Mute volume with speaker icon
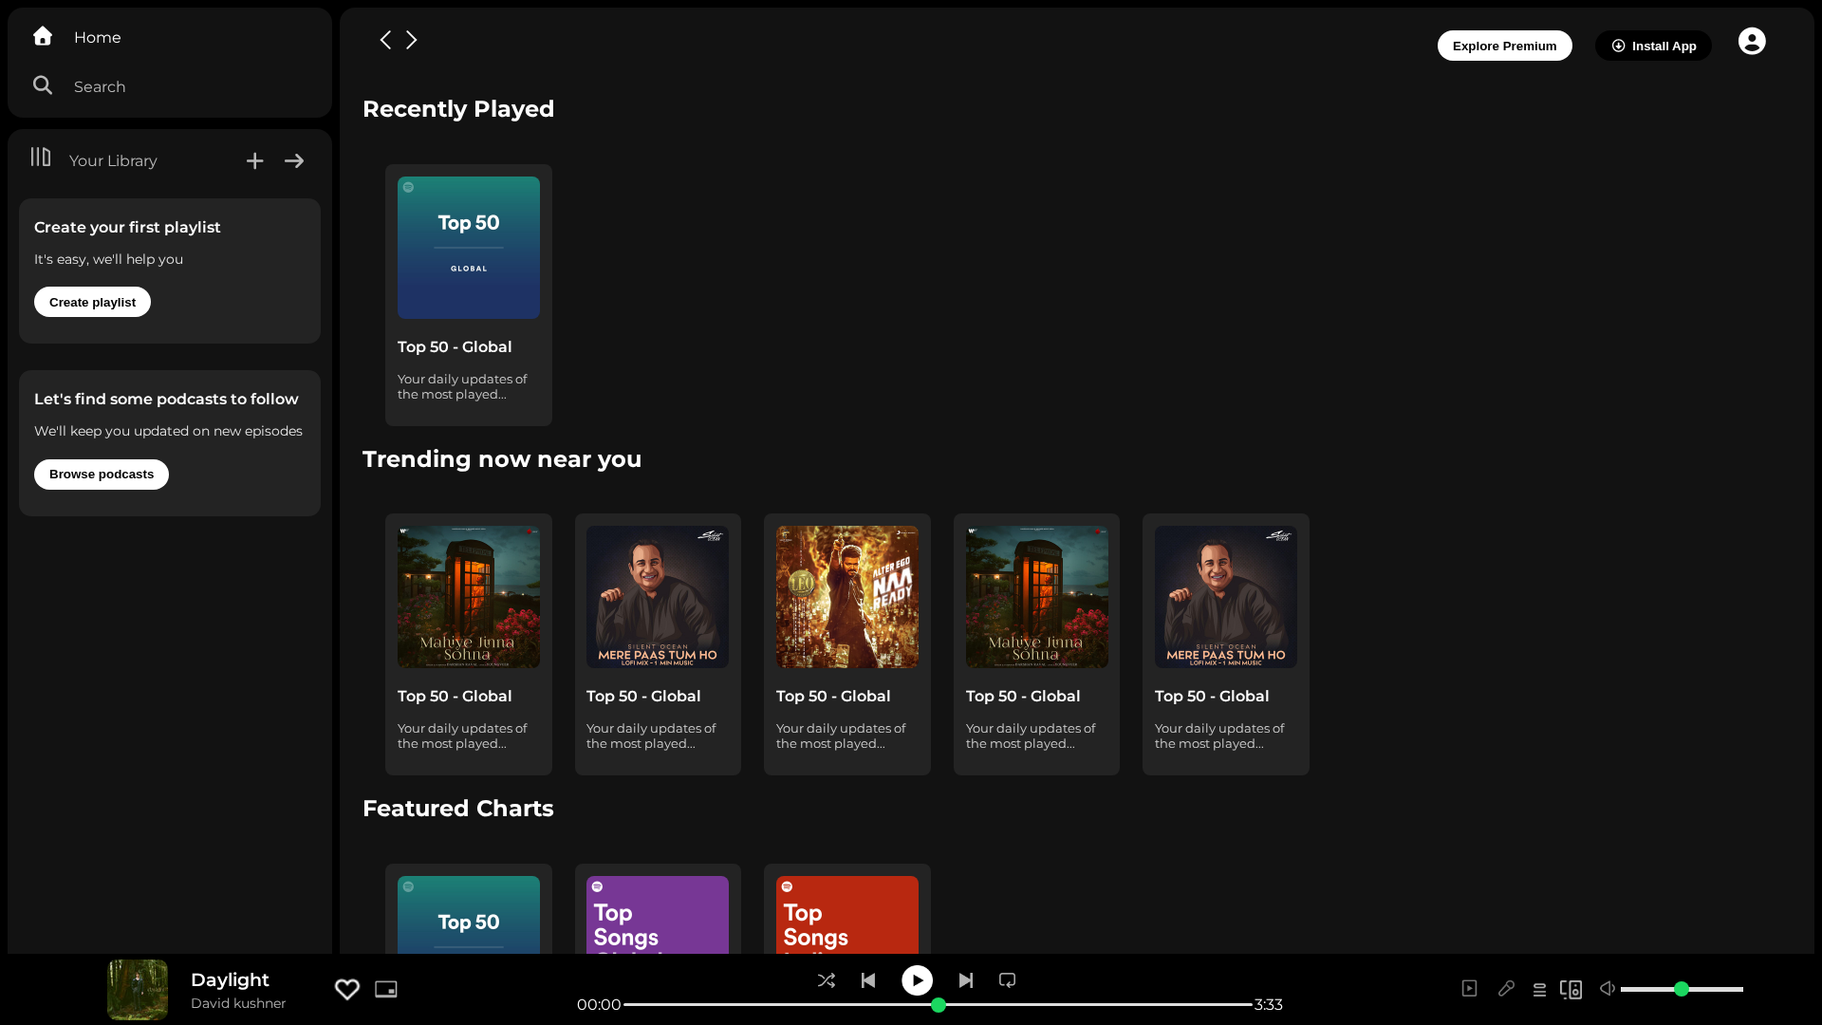Screen dimensions: 1822x1025 pyautogui.click(x=1608, y=989)
